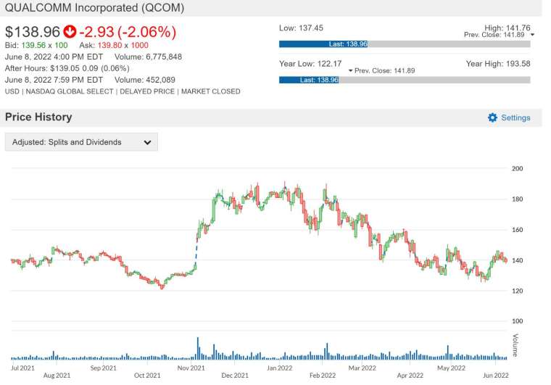The height and width of the screenshot is (385, 551).
Task: Click the red down-arrow price change icon
Action: (70, 32)
